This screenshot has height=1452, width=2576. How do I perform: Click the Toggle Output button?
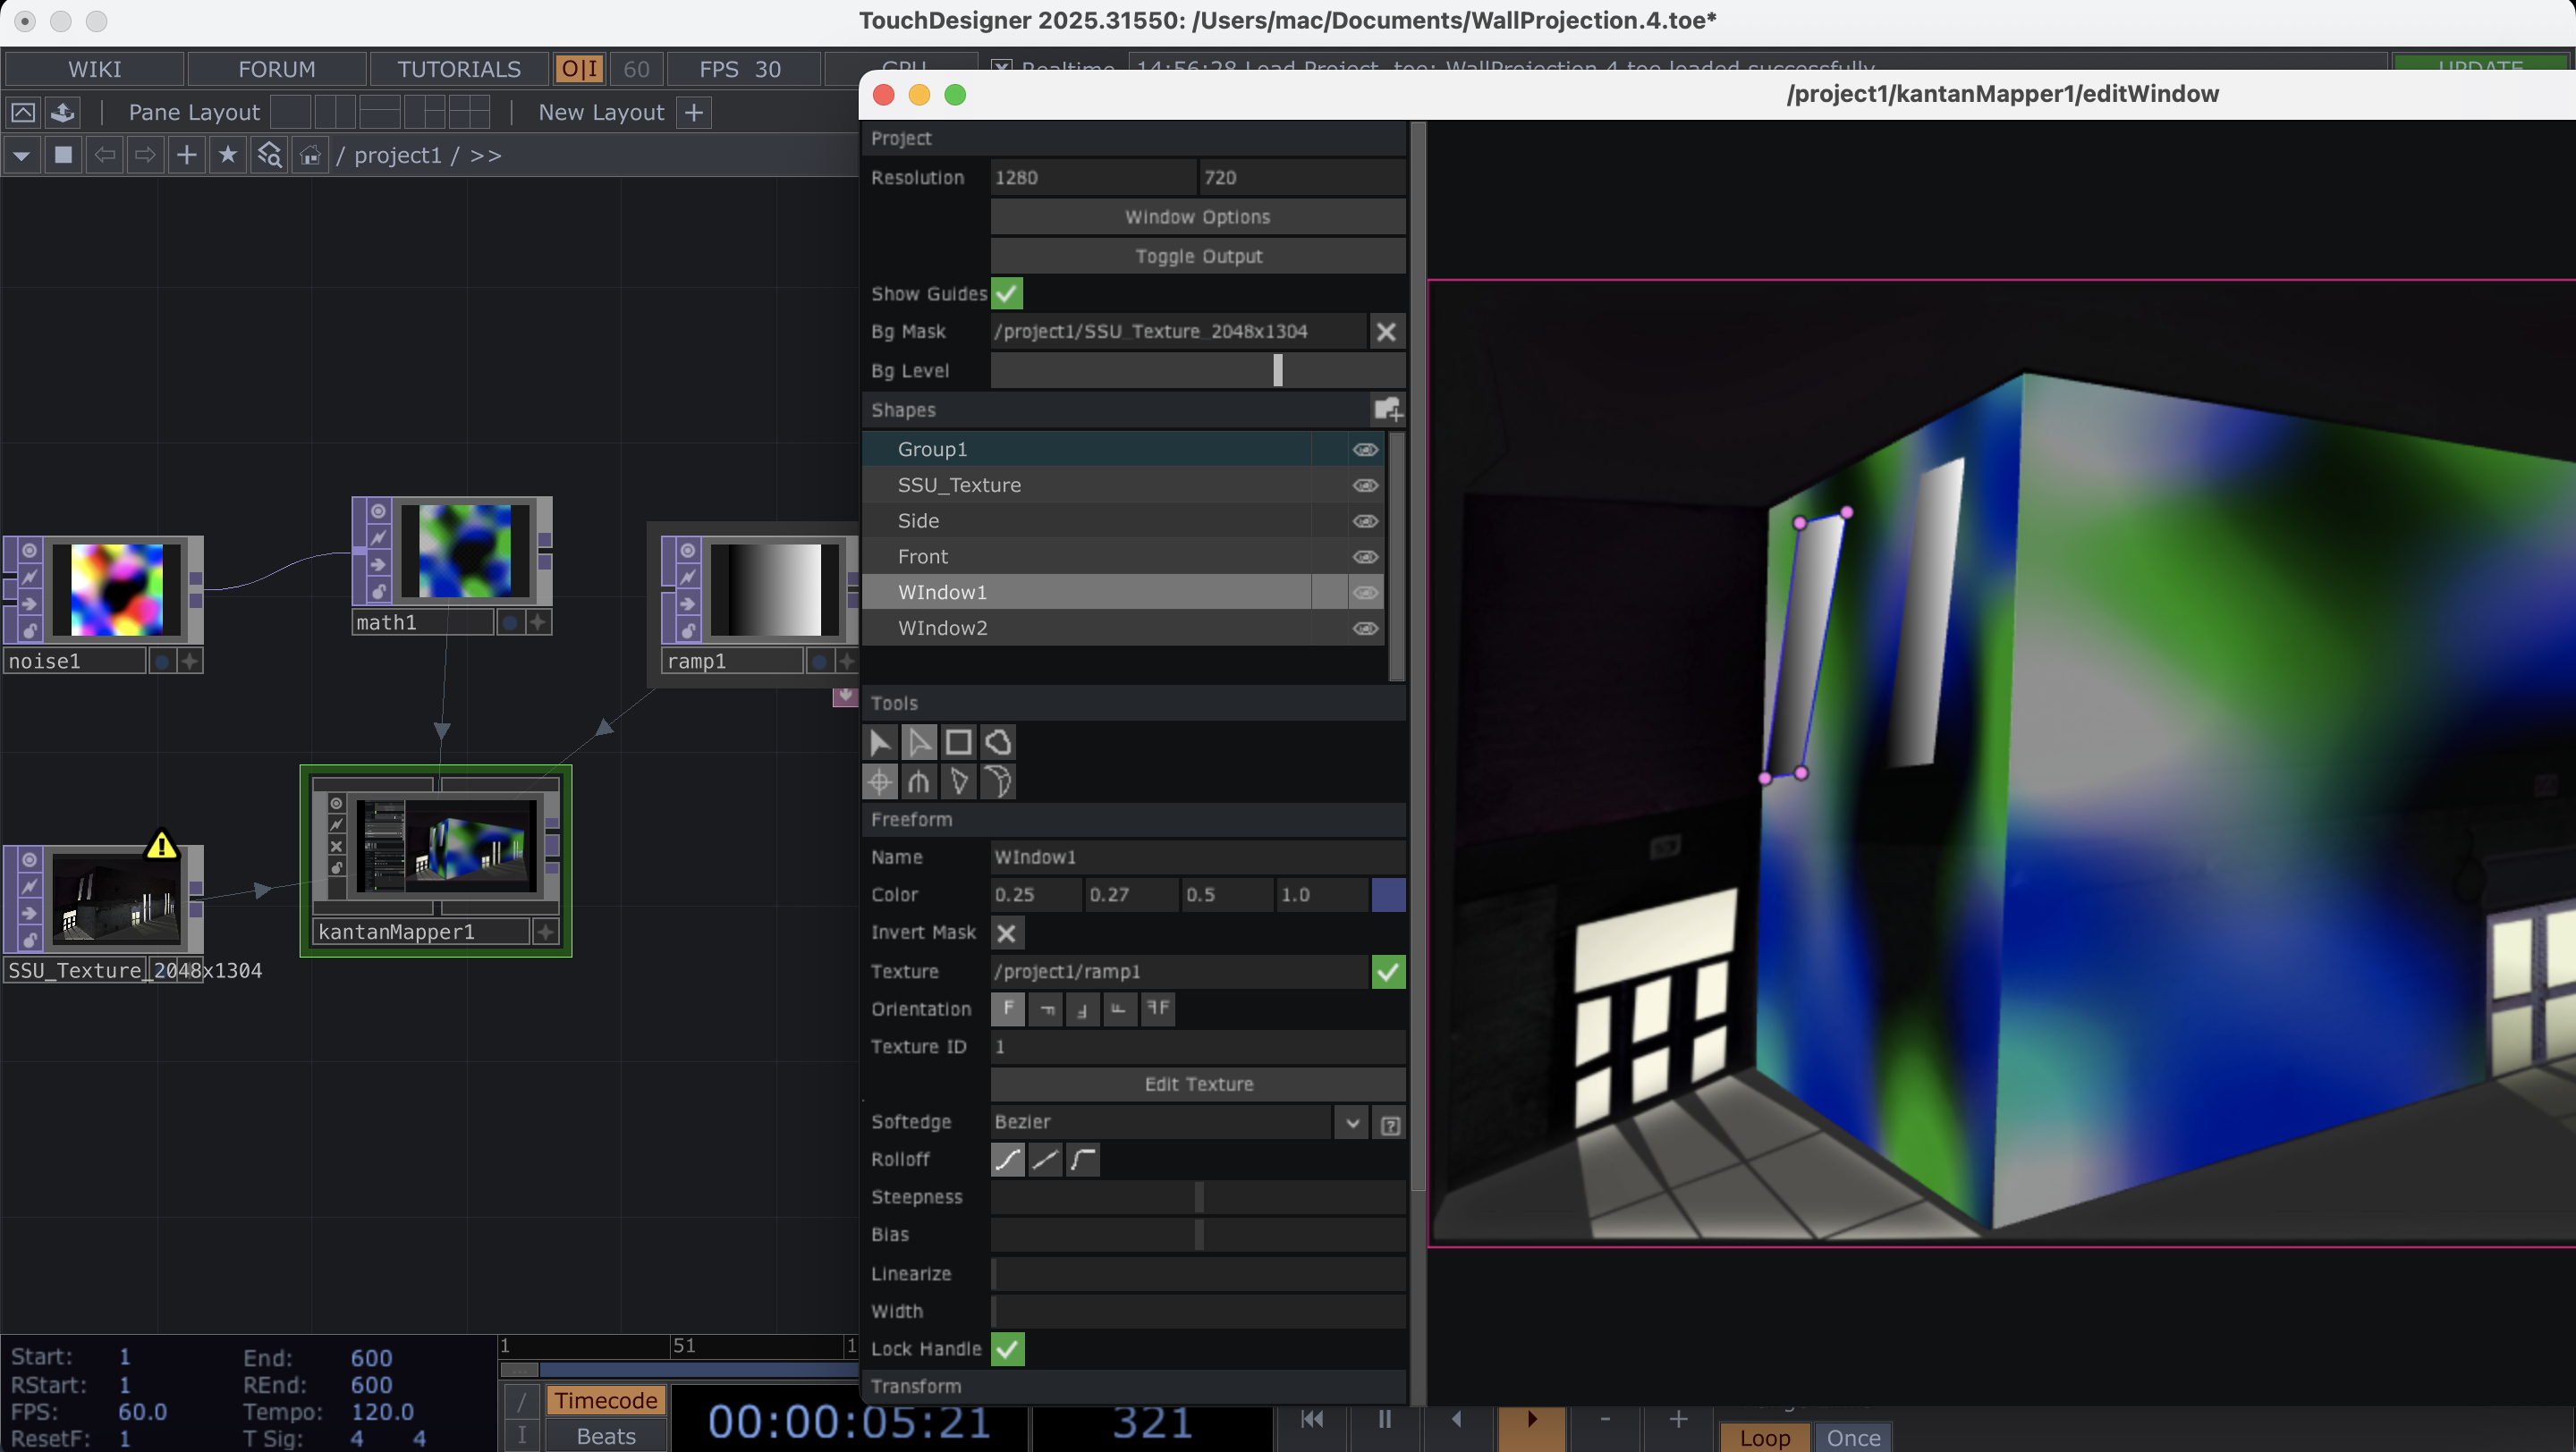pyautogui.click(x=1196, y=256)
